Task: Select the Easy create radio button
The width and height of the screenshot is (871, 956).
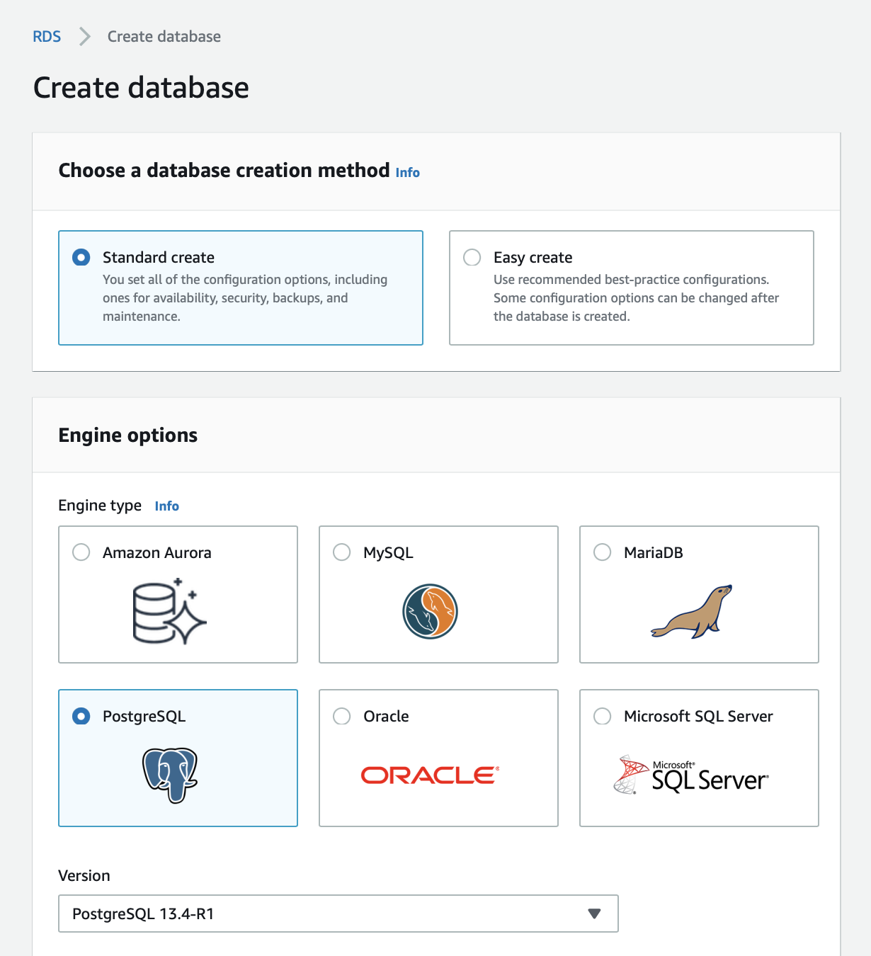Action: tap(472, 257)
